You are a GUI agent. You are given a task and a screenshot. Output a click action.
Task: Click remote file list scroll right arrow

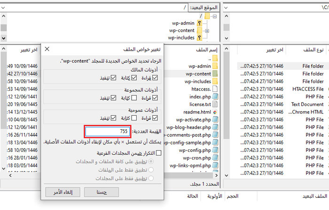(x=216, y=175)
